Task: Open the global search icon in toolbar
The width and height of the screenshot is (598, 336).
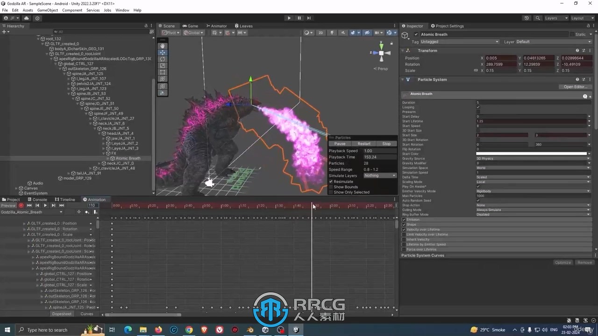Action: [538, 18]
